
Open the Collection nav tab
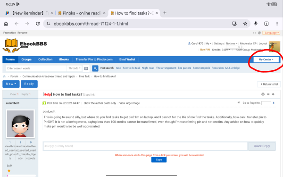45,59
